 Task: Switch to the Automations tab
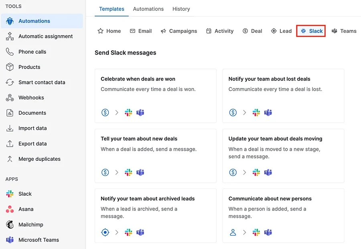click(148, 9)
